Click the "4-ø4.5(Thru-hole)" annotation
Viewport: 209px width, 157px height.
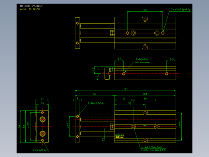(x=152, y=147)
